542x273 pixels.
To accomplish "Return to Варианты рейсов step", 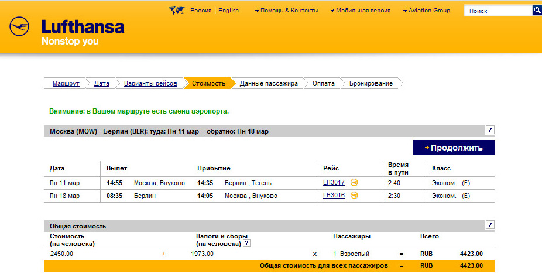I will pos(150,83).
